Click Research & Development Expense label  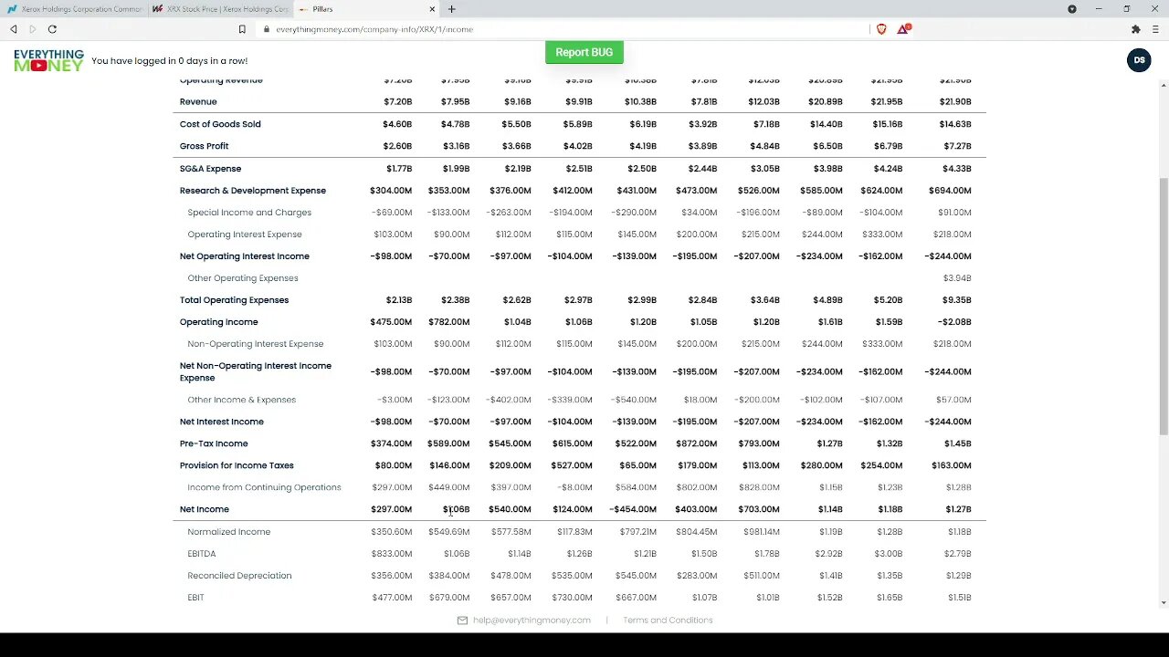(253, 191)
